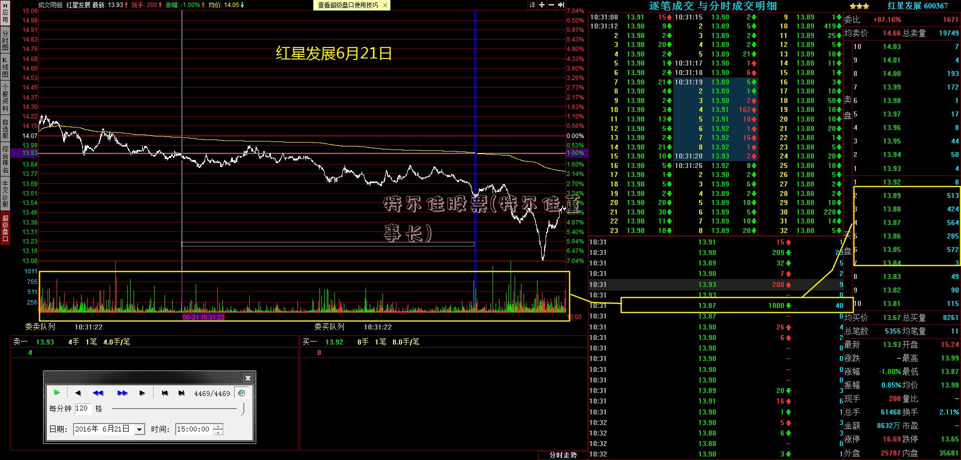Select the 分时走势 bottom tab
The width and height of the screenshot is (961, 460).
(x=563, y=455)
